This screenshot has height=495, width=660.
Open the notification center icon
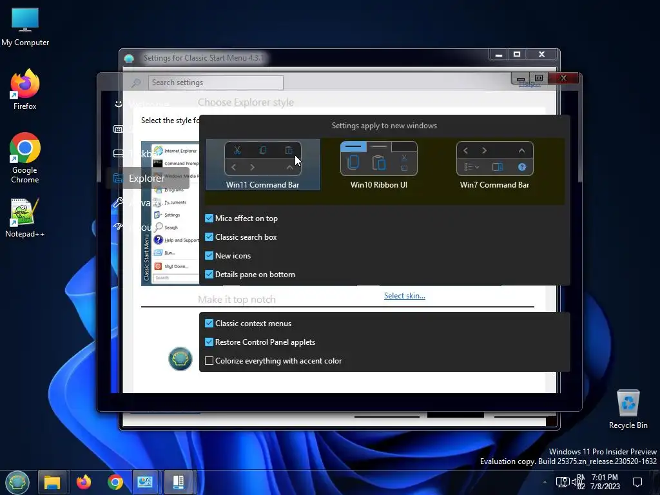coord(637,482)
